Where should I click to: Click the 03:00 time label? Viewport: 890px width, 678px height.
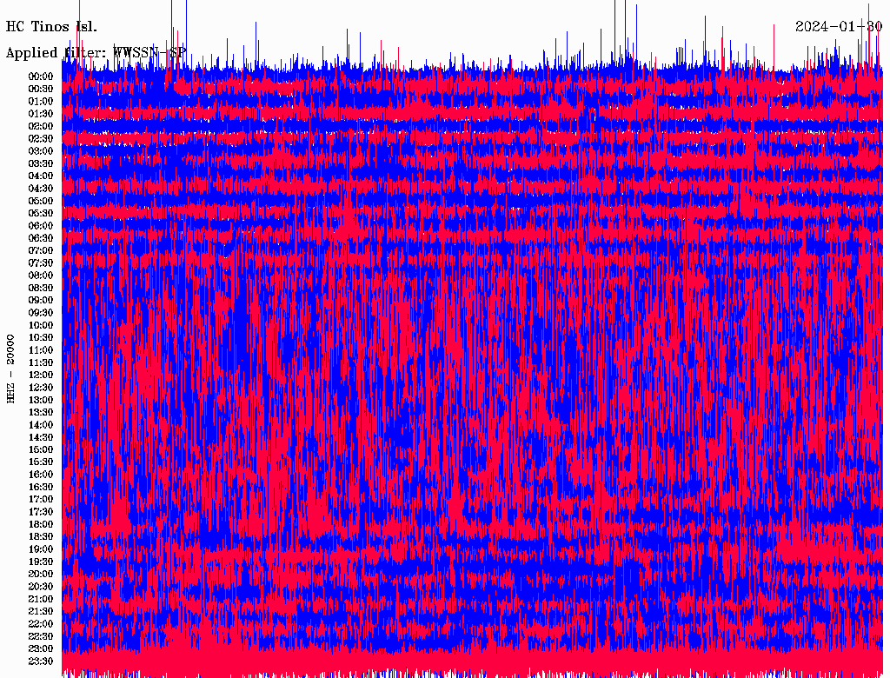(x=41, y=151)
